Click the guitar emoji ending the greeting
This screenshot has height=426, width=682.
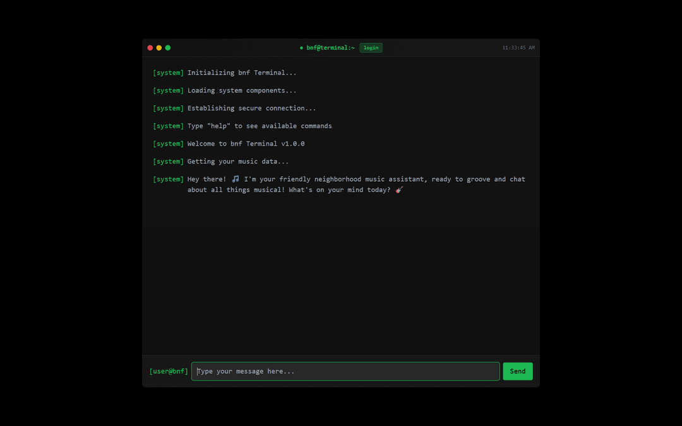coord(399,190)
